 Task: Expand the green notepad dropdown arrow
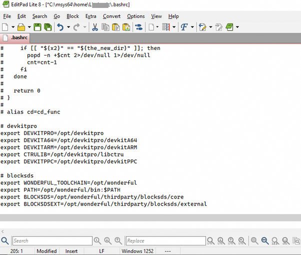coord(237,27)
